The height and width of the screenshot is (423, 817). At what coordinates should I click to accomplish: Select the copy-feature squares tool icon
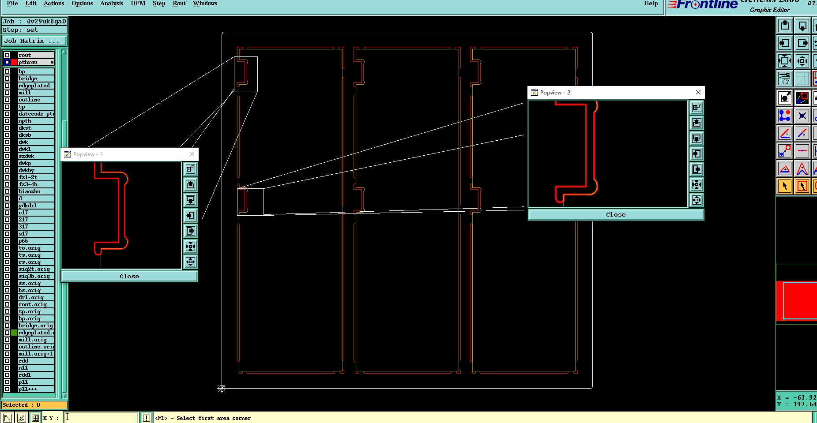tap(785, 151)
